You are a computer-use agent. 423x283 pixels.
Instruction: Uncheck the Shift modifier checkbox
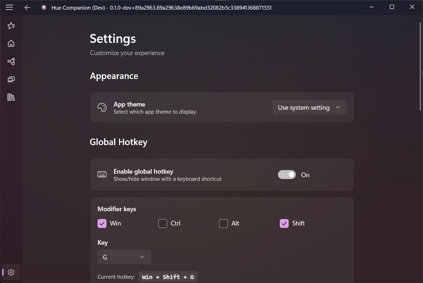click(284, 223)
